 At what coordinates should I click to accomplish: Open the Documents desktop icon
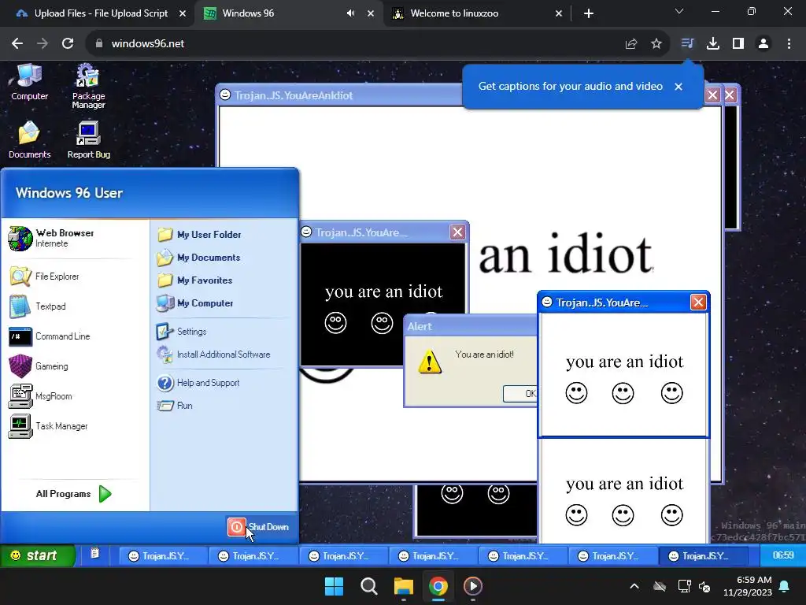[29, 140]
